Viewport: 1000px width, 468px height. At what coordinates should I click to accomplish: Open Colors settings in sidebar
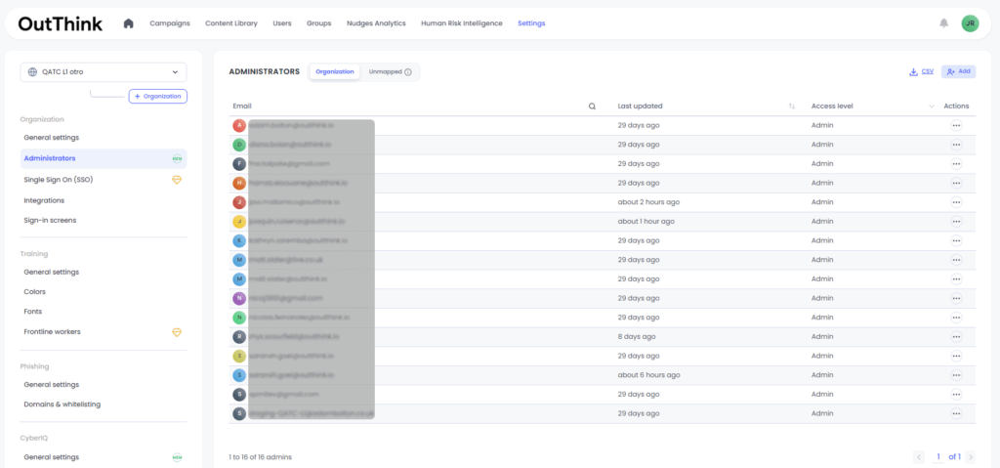pos(35,292)
